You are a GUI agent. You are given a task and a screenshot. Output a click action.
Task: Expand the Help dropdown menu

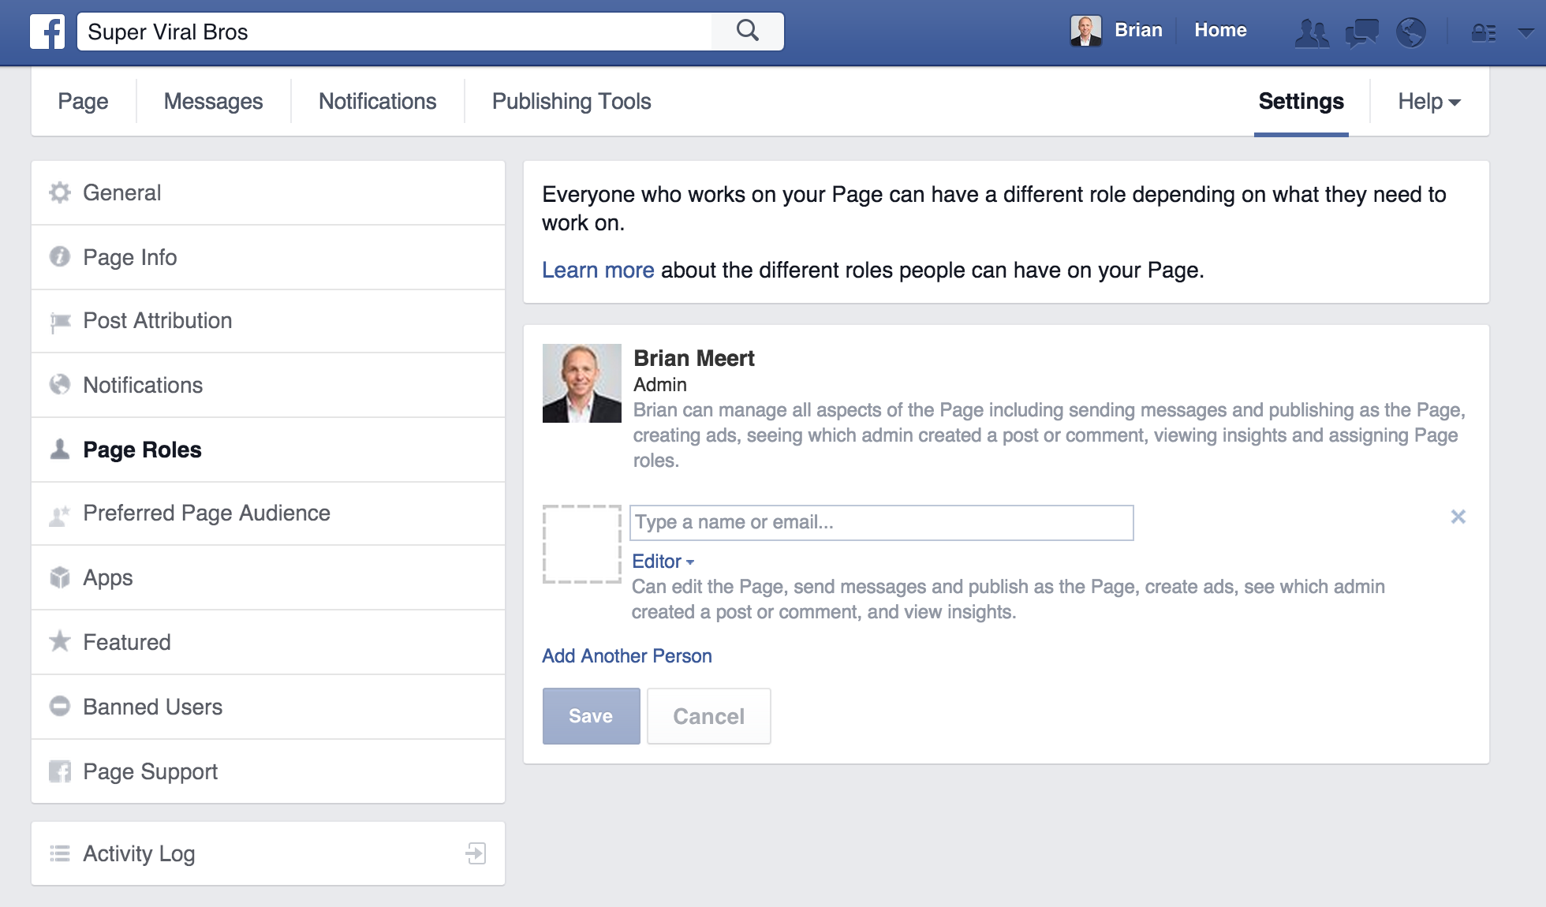click(1429, 101)
